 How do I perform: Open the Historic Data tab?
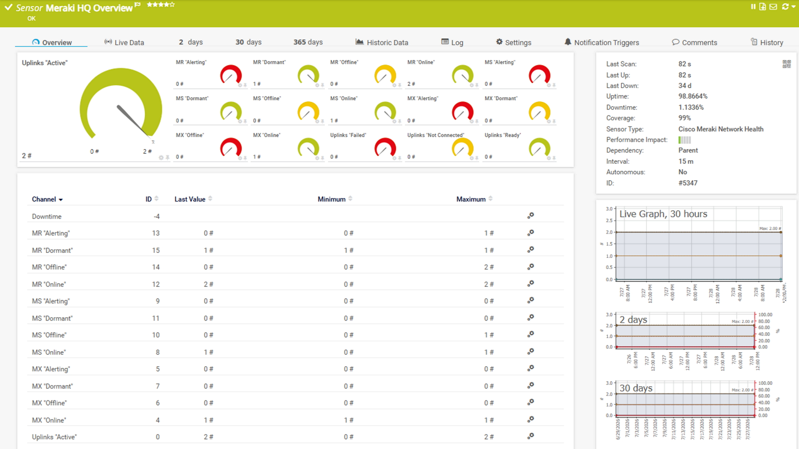(382, 42)
